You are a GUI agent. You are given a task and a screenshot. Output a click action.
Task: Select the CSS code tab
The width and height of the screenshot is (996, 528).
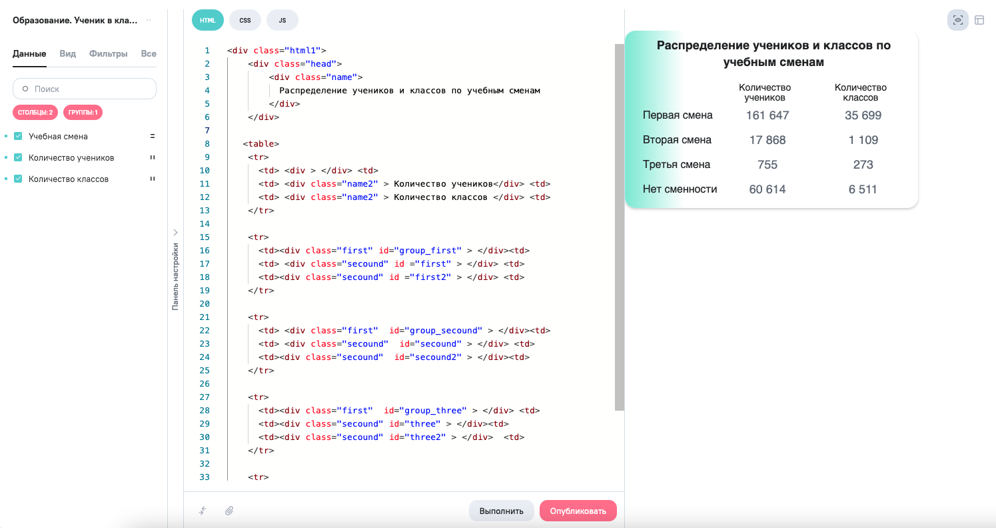[245, 20]
